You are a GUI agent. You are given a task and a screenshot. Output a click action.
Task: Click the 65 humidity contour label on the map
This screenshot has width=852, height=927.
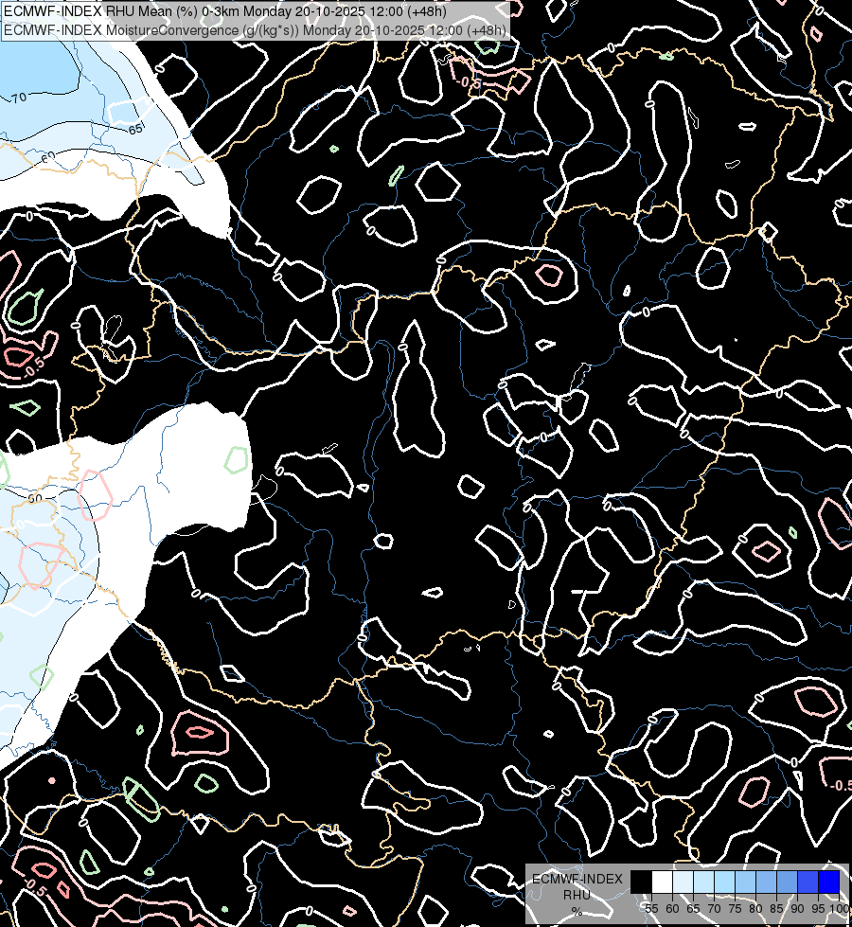135,128
